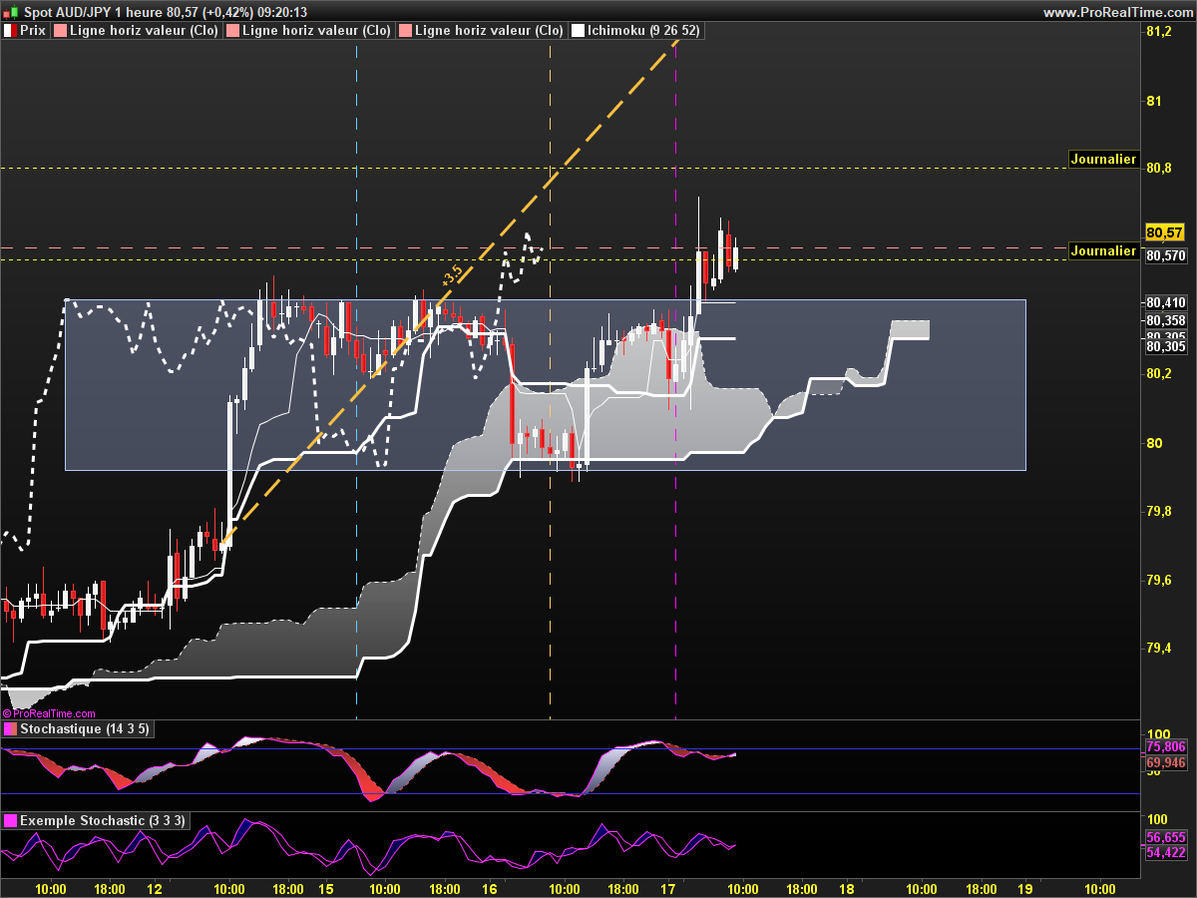Click the 79,6 price scale label

(1158, 580)
